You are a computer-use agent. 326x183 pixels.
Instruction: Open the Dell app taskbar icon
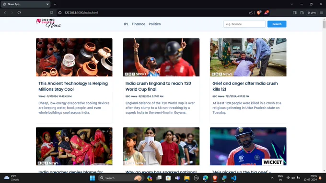point(196,178)
